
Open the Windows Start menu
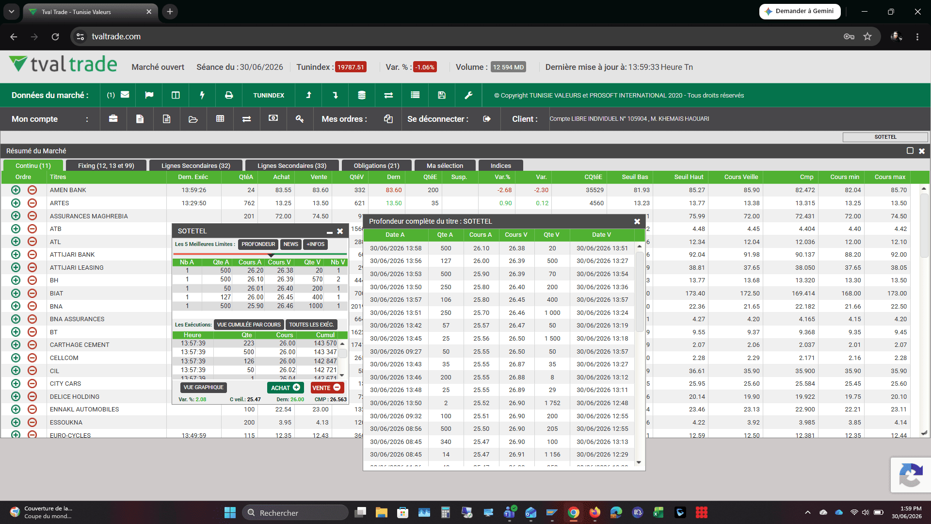coord(230,512)
